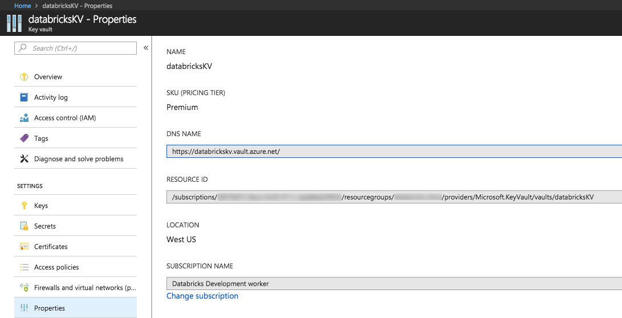Click the Secrets icon in sidebar
622x318 pixels.
[24, 226]
